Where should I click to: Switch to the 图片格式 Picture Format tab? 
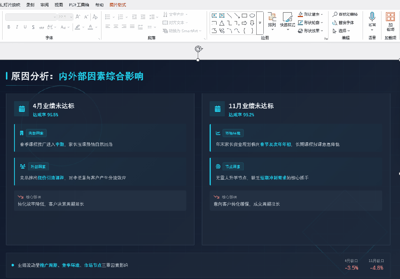(x=117, y=5)
